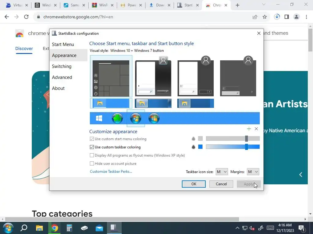Open the gray start menu color swatch
The height and width of the screenshot is (234, 313).
[x=200, y=139]
